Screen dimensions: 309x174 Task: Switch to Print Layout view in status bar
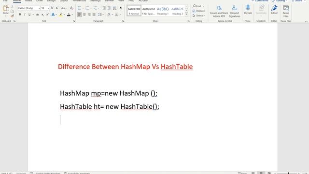coord(261,173)
